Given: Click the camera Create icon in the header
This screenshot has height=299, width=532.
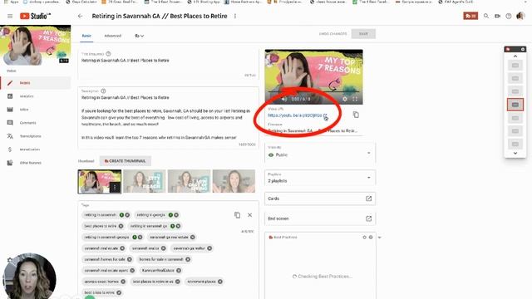Looking at the screenshot, I should tap(497, 16).
